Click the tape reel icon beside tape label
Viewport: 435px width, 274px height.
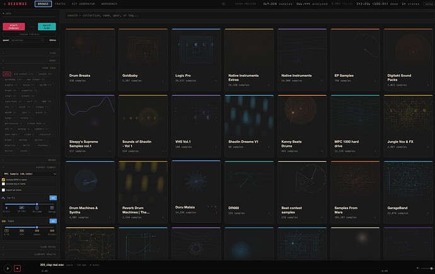coord(4,221)
